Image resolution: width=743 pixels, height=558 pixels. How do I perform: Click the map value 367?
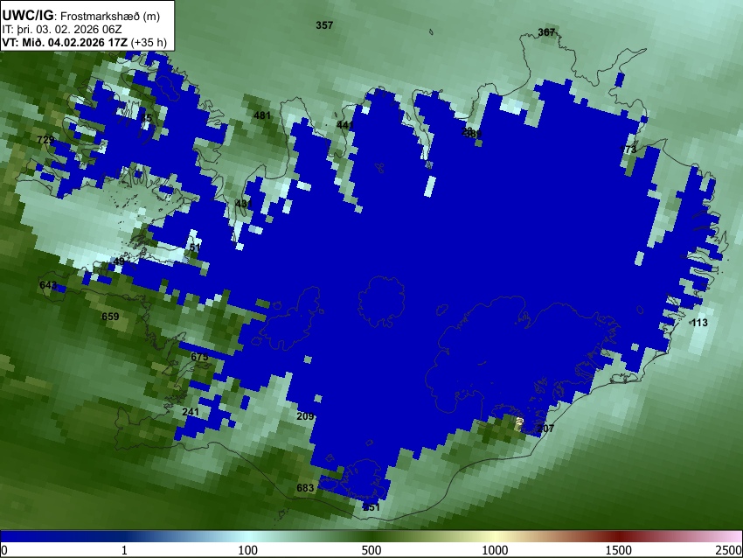click(x=546, y=32)
